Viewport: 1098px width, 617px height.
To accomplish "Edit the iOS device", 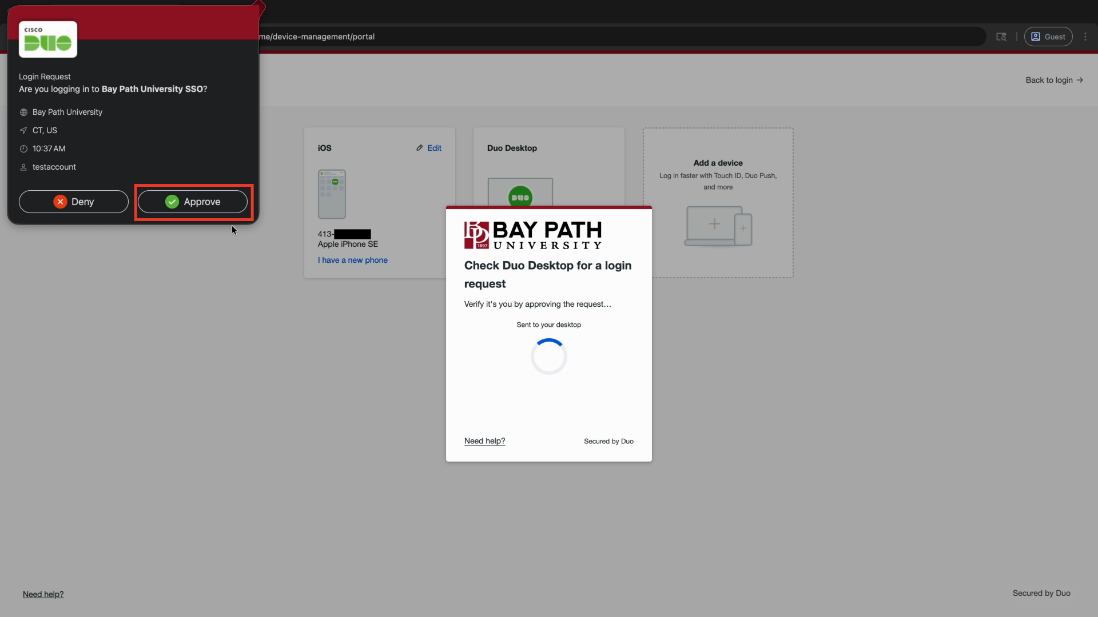I will 429,148.
